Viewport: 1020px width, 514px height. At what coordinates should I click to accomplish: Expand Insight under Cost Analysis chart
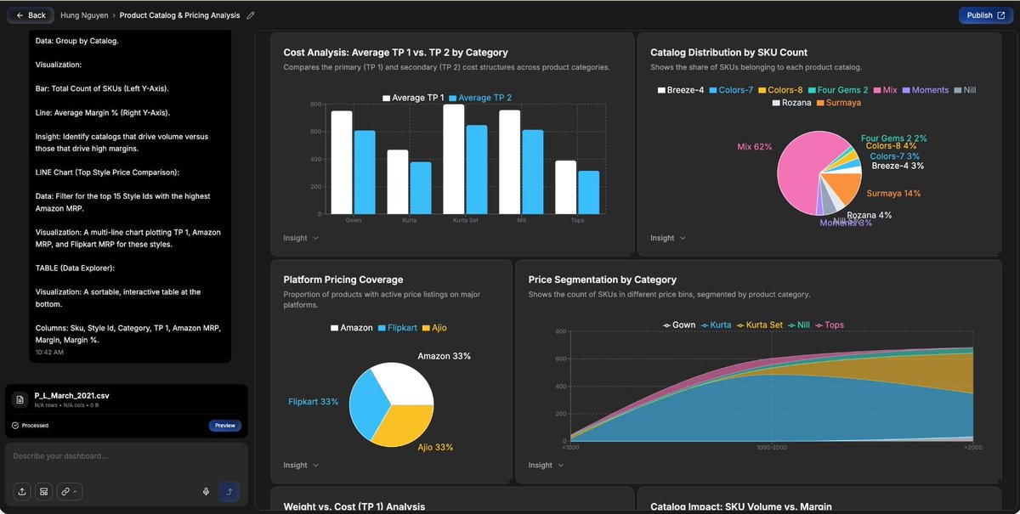301,238
